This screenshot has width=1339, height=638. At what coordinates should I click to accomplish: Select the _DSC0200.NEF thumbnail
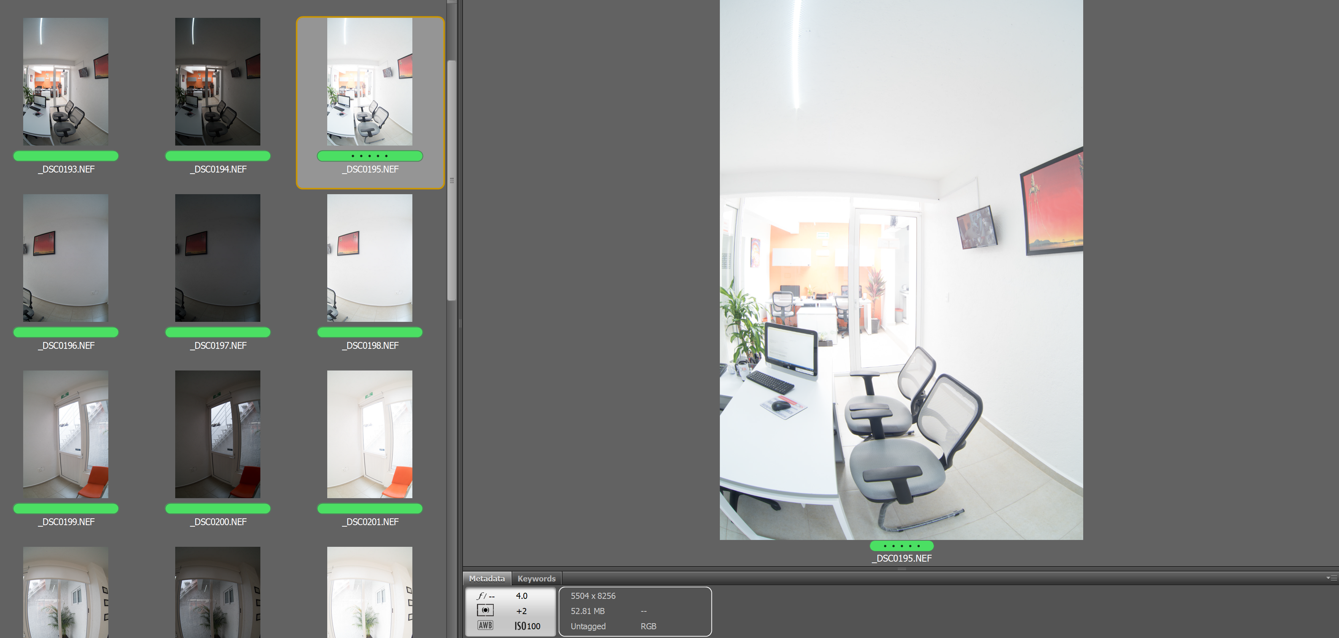click(x=217, y=434)
